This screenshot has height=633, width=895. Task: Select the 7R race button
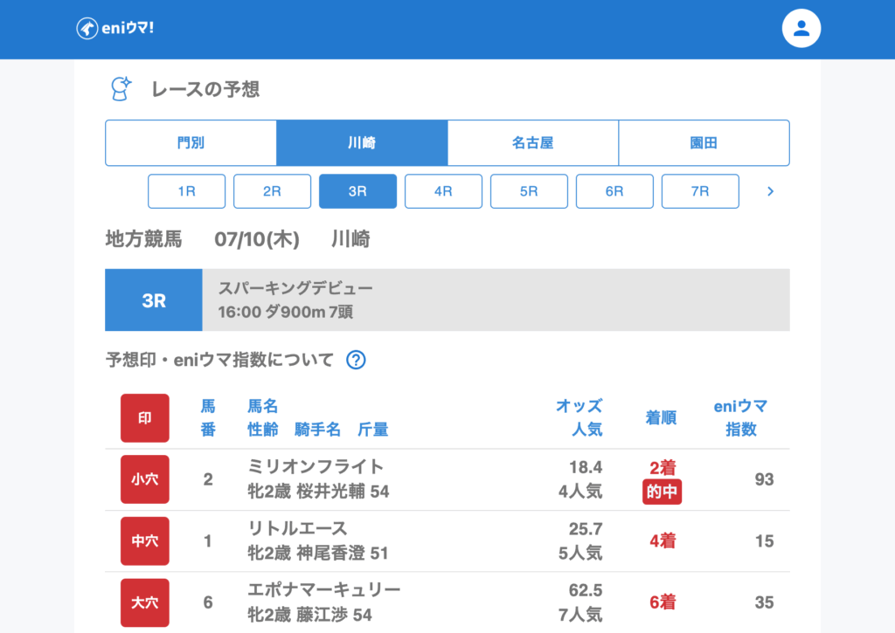[x=700, y=191]
